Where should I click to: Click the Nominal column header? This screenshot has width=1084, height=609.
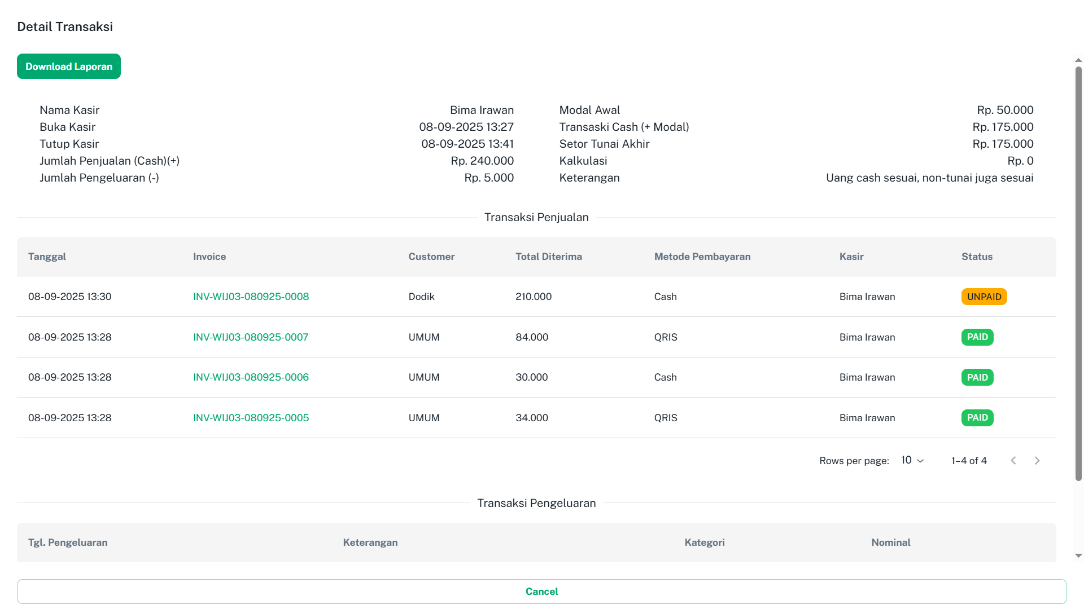pos(890,542)
